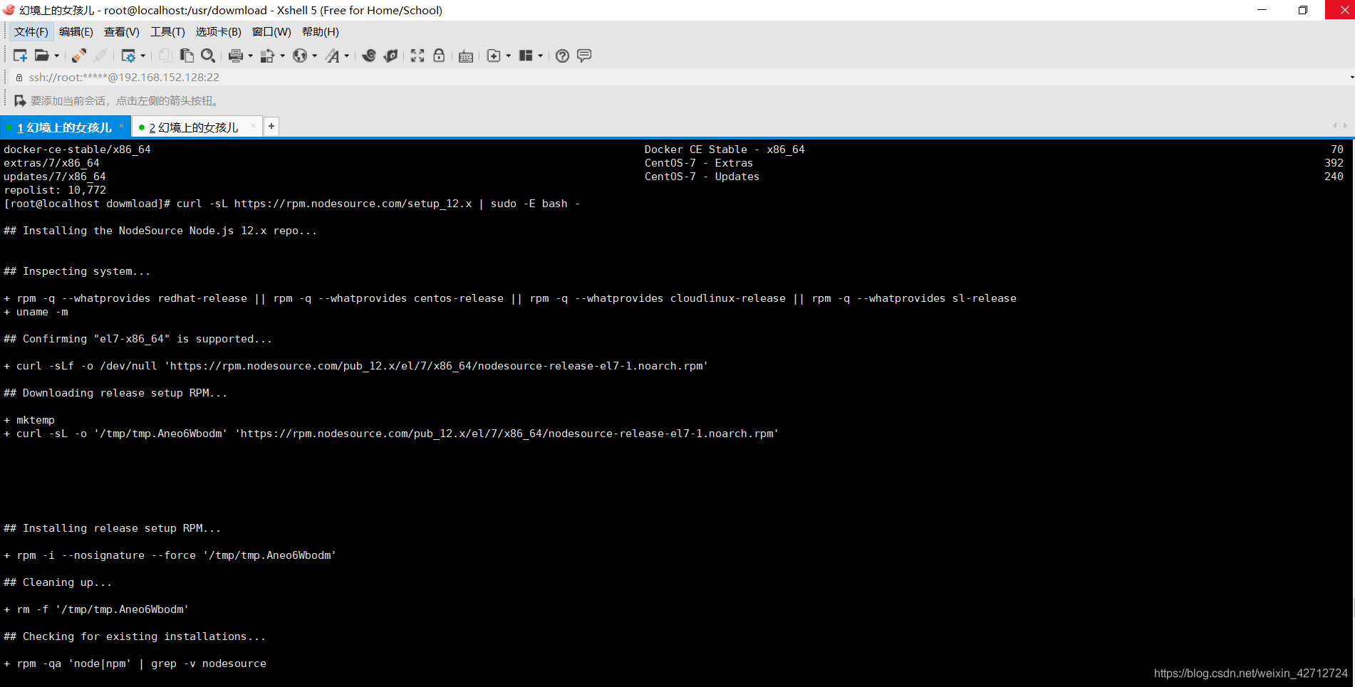1355x687 pixels.
Task: Click the layout panes icon
Action: click(526, 56)
